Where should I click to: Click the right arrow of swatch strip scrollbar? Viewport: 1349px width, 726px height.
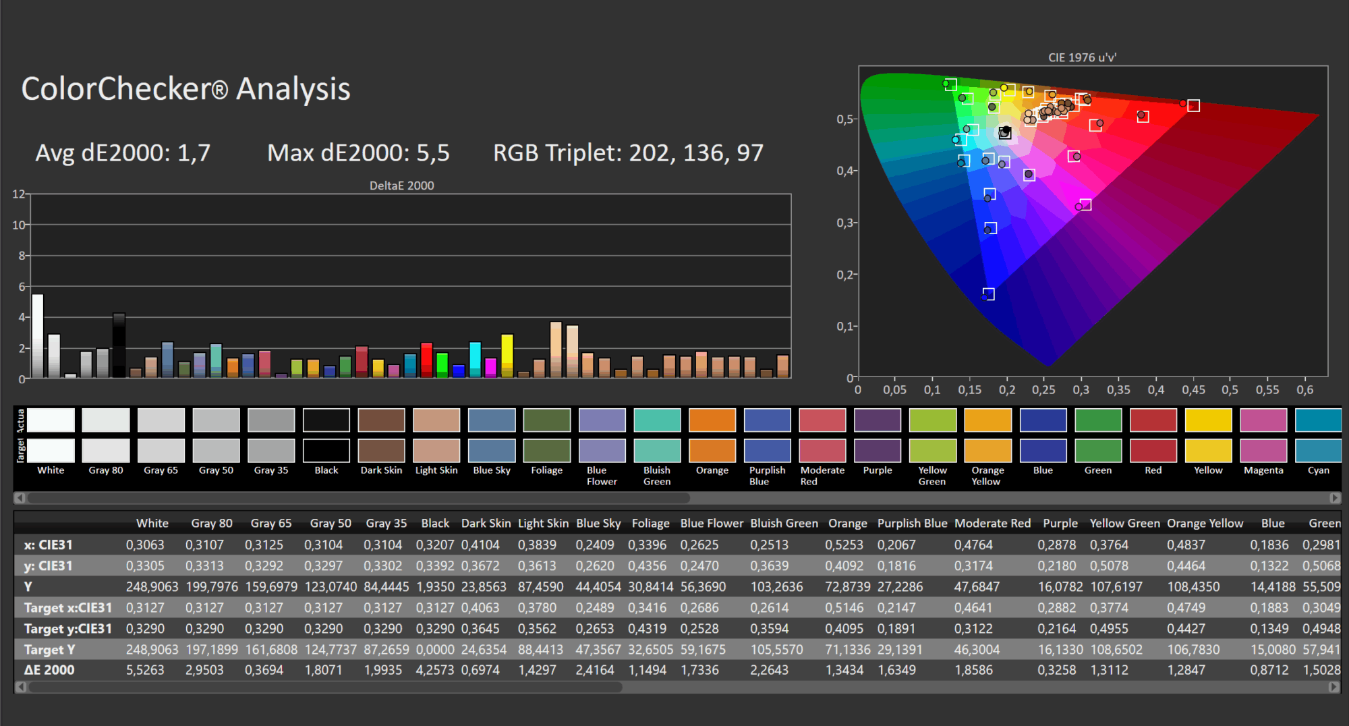click(1334, 498)
